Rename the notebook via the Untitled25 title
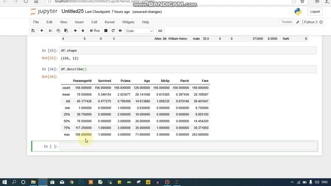The image size is (331, 186). [72, 11]
